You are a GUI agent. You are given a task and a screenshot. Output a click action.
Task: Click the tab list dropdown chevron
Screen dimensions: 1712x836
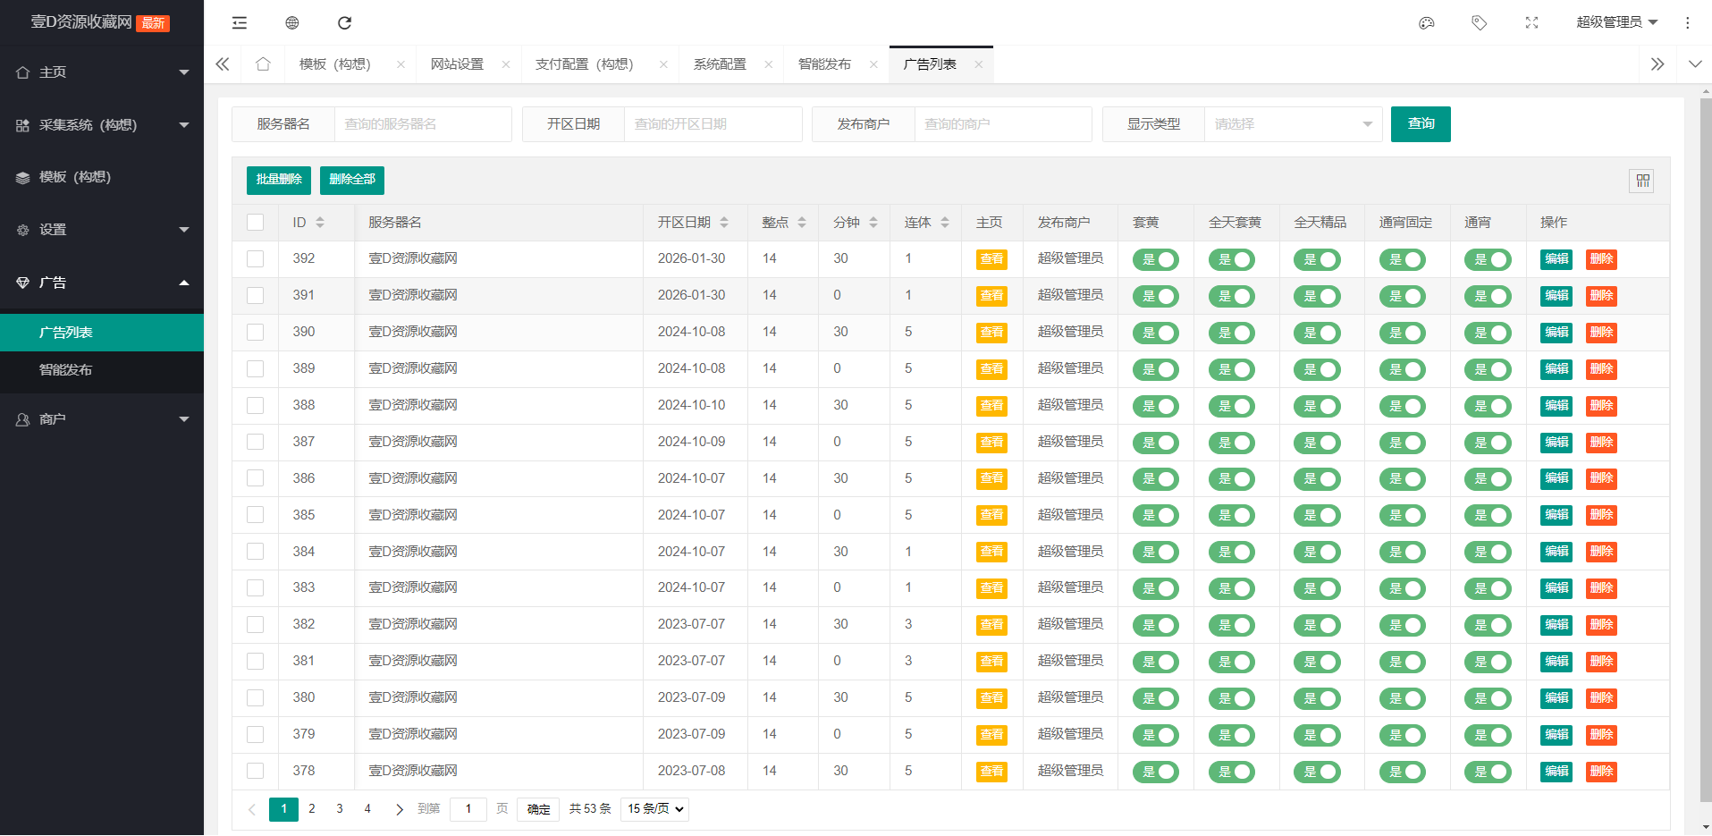(1695, 64)
